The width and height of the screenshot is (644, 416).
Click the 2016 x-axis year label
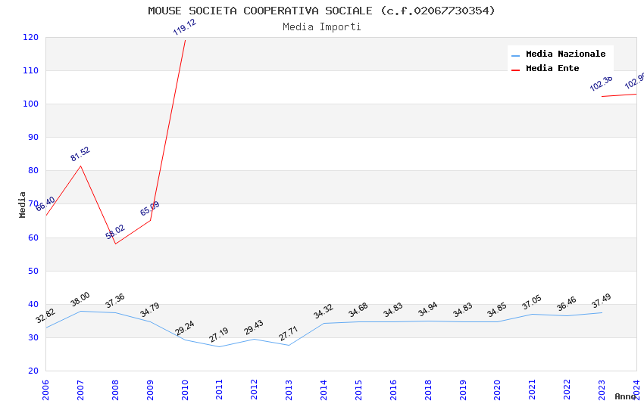click(393, 390)
